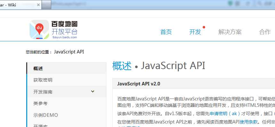The image size is (275, 127).
Task: Close the Wiki browser tab
Action: pyautogui.click(x=38, y=5)
